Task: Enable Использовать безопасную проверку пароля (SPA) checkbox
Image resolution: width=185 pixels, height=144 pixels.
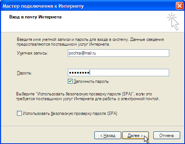Action: click(x=19, y=113)
